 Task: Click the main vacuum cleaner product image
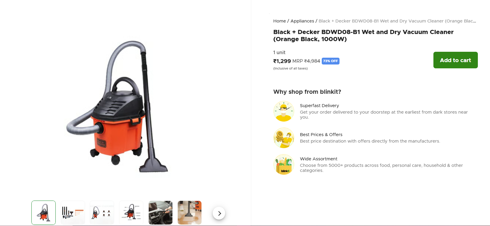(117, 106)
